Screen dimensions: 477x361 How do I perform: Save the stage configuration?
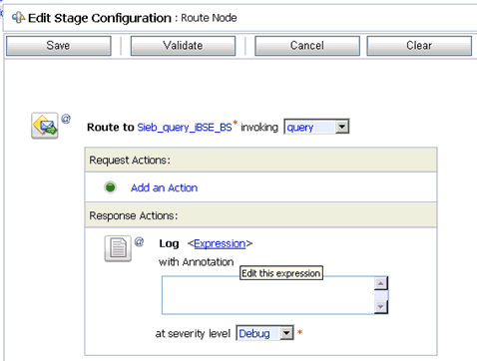click(59, 46)
